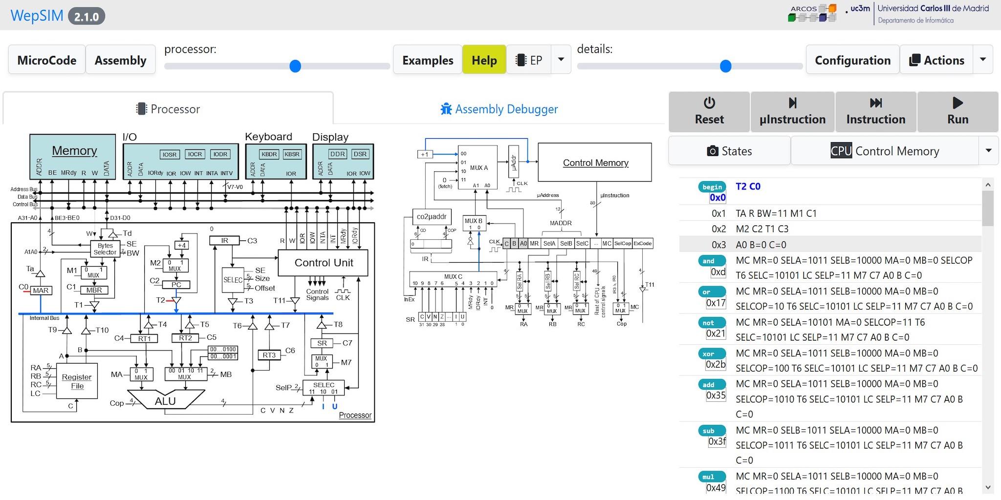
Task: Select microaddress 0x0 row
Action: pos(830,191)
